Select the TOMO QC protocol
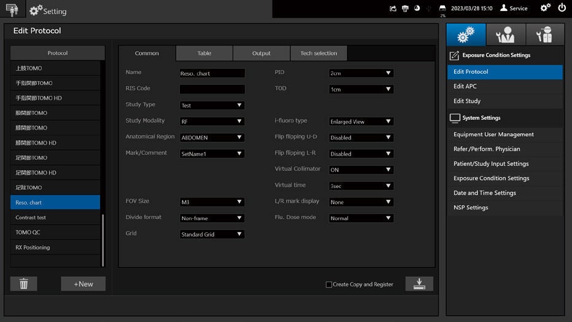This screenshot has height=322, width=572. point(55,232)
